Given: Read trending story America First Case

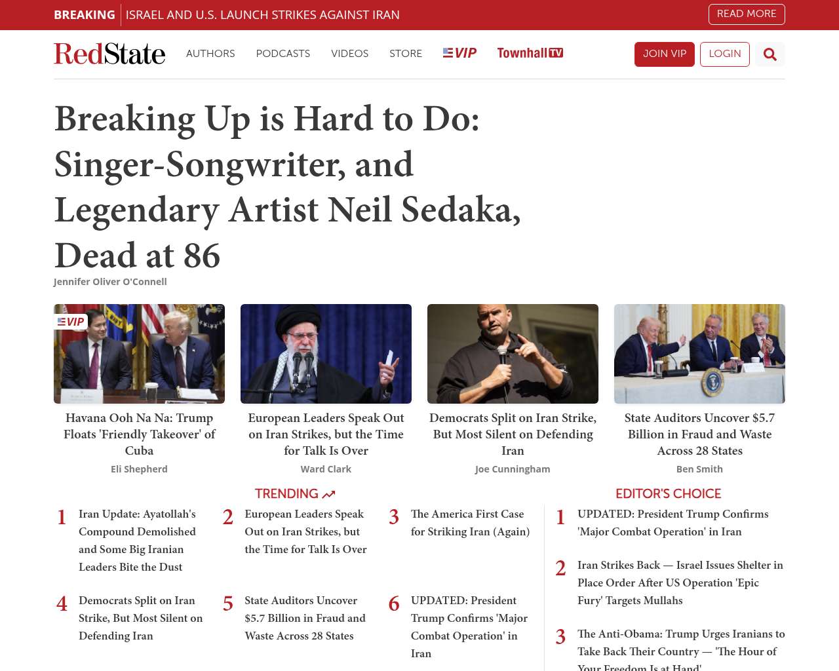Looking at the screenshot, I should pos(470,523).
